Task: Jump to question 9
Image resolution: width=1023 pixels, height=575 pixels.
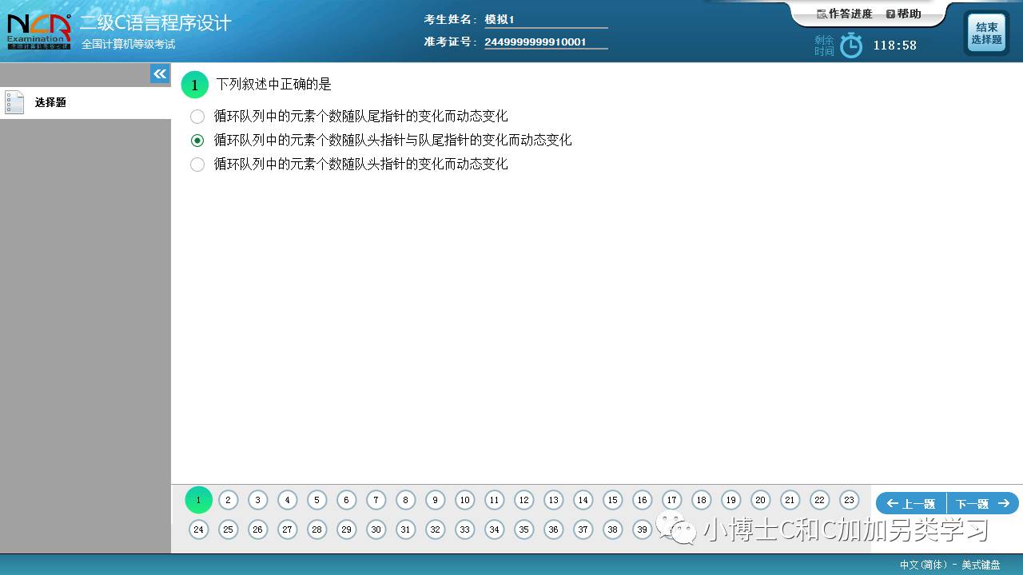Action: pyautogui.click(x=435, y=500)
